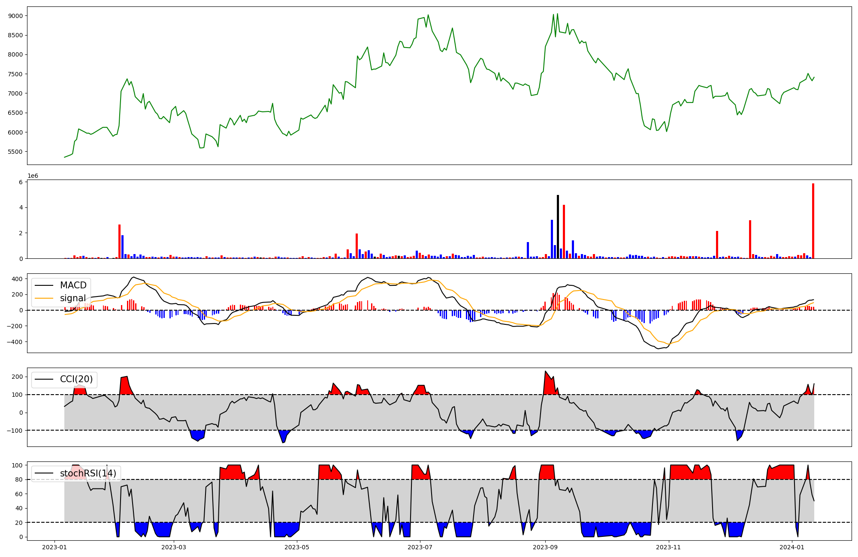Click the MACD legend label
Viewport: 858px width, 557px height.
coord(73,285)
